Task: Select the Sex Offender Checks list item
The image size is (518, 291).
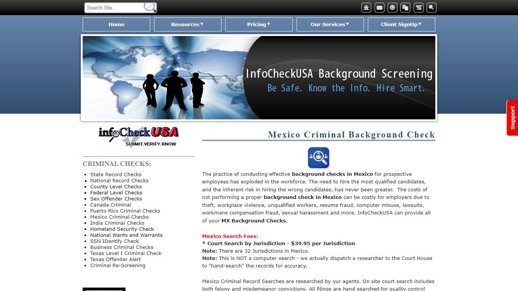Action: click(116, 199)
